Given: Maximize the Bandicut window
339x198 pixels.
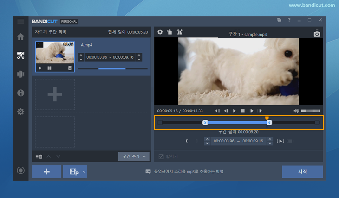Looking at the screenshot, I should [x=310, y=20].
